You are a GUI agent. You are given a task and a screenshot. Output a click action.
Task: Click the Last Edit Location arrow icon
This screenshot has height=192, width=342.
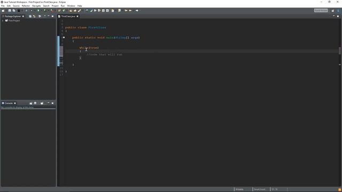(x=126, y=11)
